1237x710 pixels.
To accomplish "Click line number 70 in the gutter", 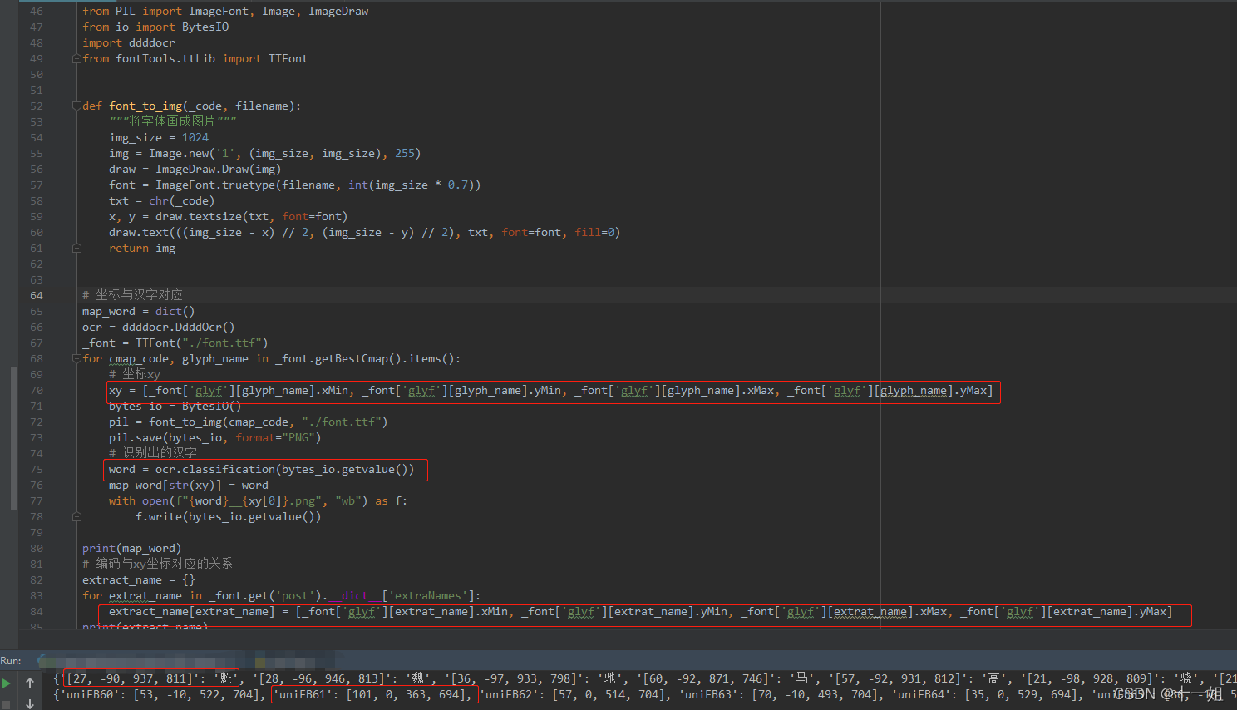I will pos(37,391).
